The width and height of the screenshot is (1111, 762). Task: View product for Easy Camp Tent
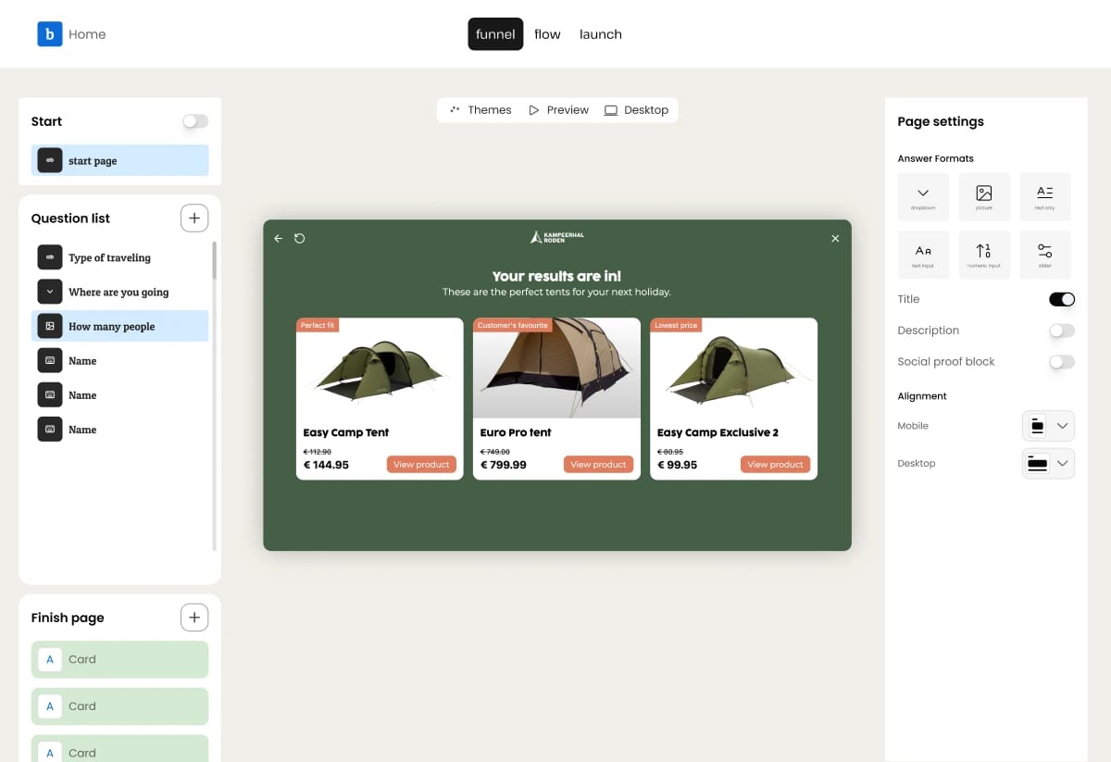(421, 464)
